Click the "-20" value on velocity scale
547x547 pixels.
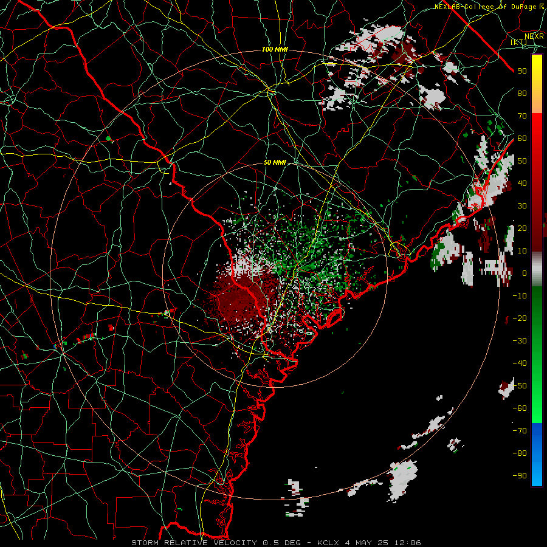pos(520,318)
